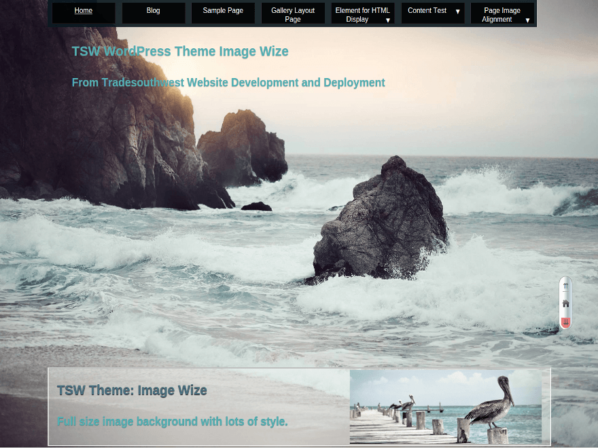Viewport: 598px width, 448px height.
Task: Expand the Element for HTML Display submenu arrow
Action: coord(388,20)
